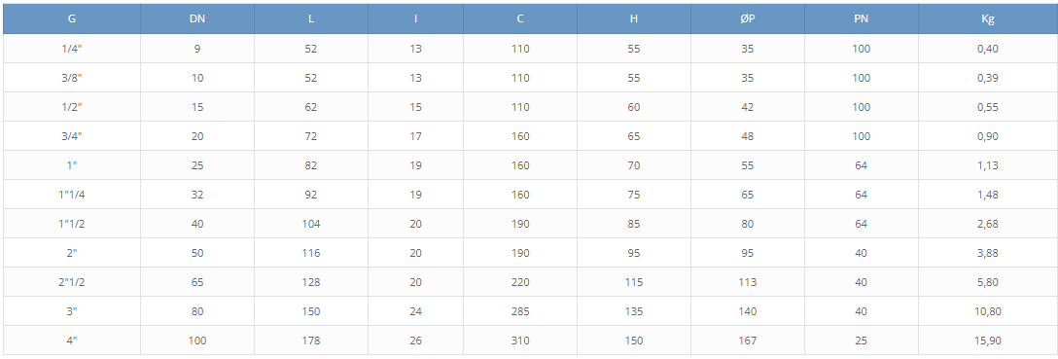Select the DN value 9

tap(197, 49)
